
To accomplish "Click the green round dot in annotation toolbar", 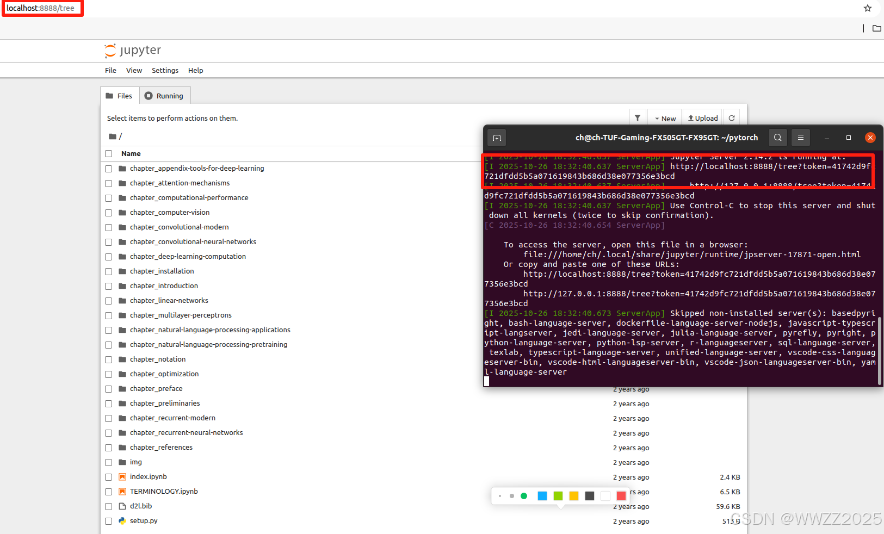I will [524, 496].
